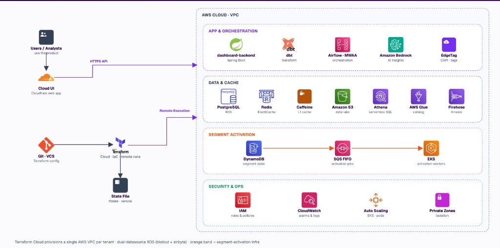Select the "roles & policies" caption

coord(243,216)
